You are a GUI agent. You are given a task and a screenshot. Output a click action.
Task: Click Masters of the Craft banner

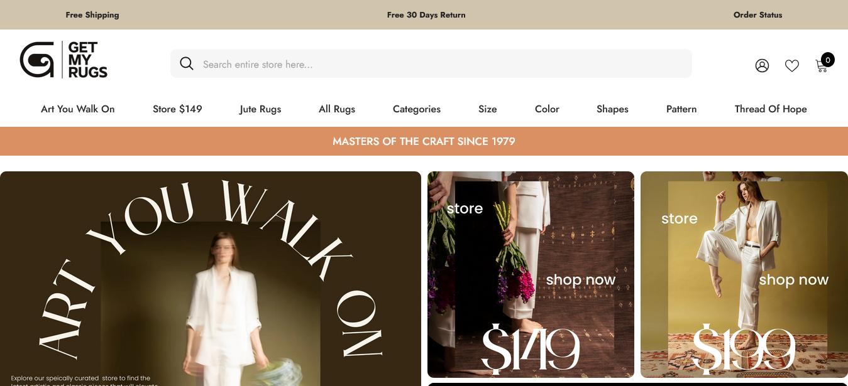424,141
